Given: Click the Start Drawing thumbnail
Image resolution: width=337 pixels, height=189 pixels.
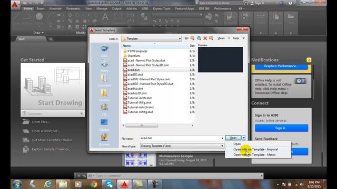Looking at the screenshot, I should (53, 87).
